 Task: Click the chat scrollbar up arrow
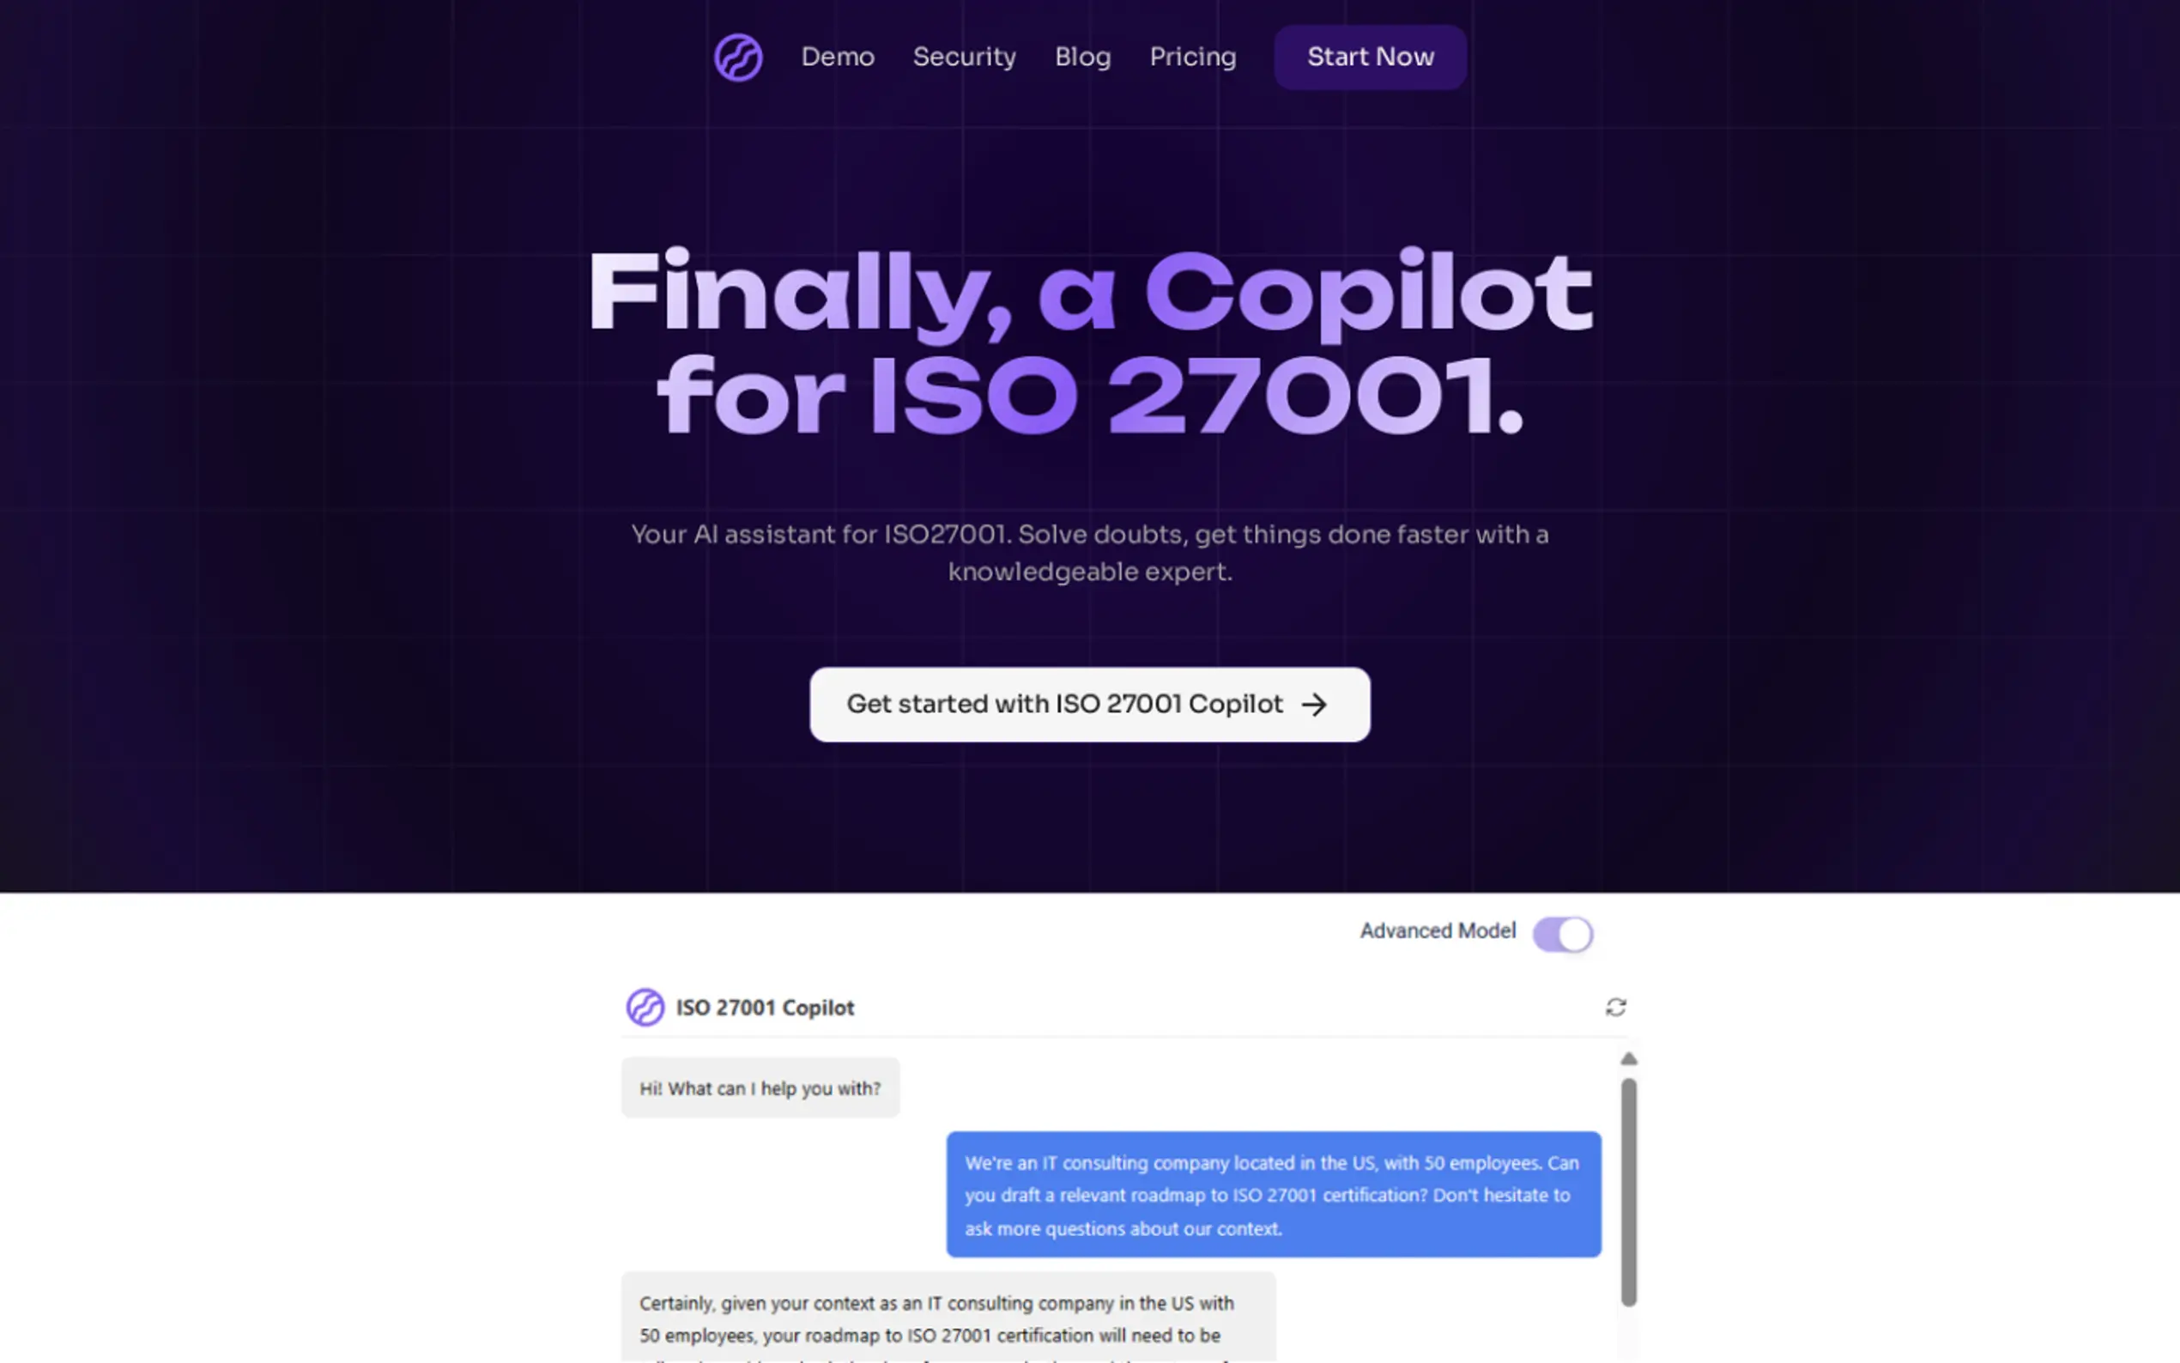(x=1628, y=1059)
